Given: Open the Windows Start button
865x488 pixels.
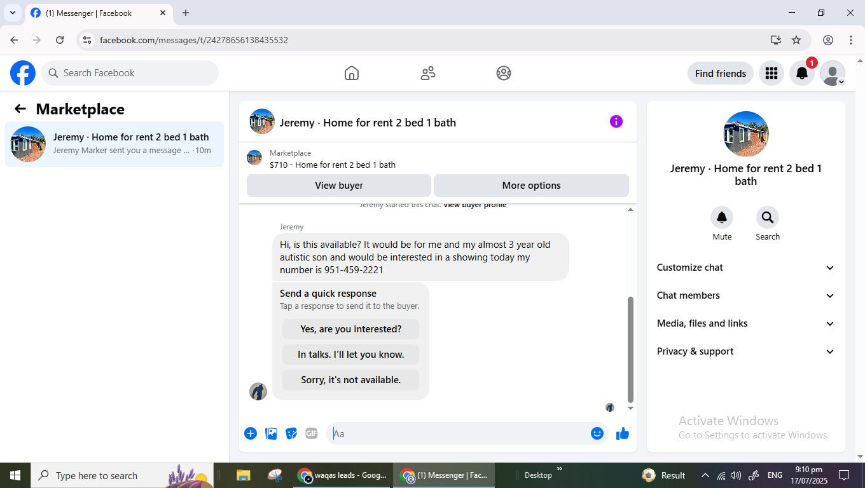Looking at the screenshot, I should coord(15,475).
